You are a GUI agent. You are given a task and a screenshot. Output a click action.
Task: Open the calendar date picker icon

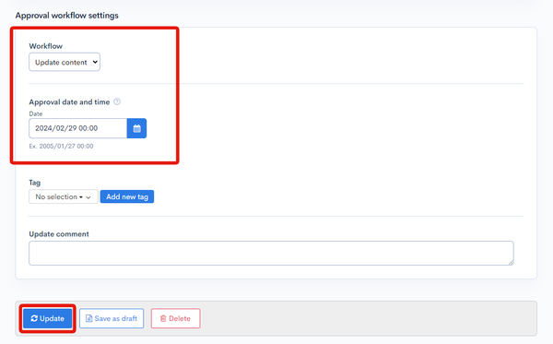tap(136, 128)
